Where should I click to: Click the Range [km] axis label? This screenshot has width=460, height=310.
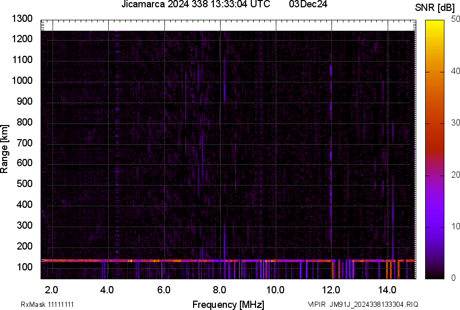pos(5,150)
